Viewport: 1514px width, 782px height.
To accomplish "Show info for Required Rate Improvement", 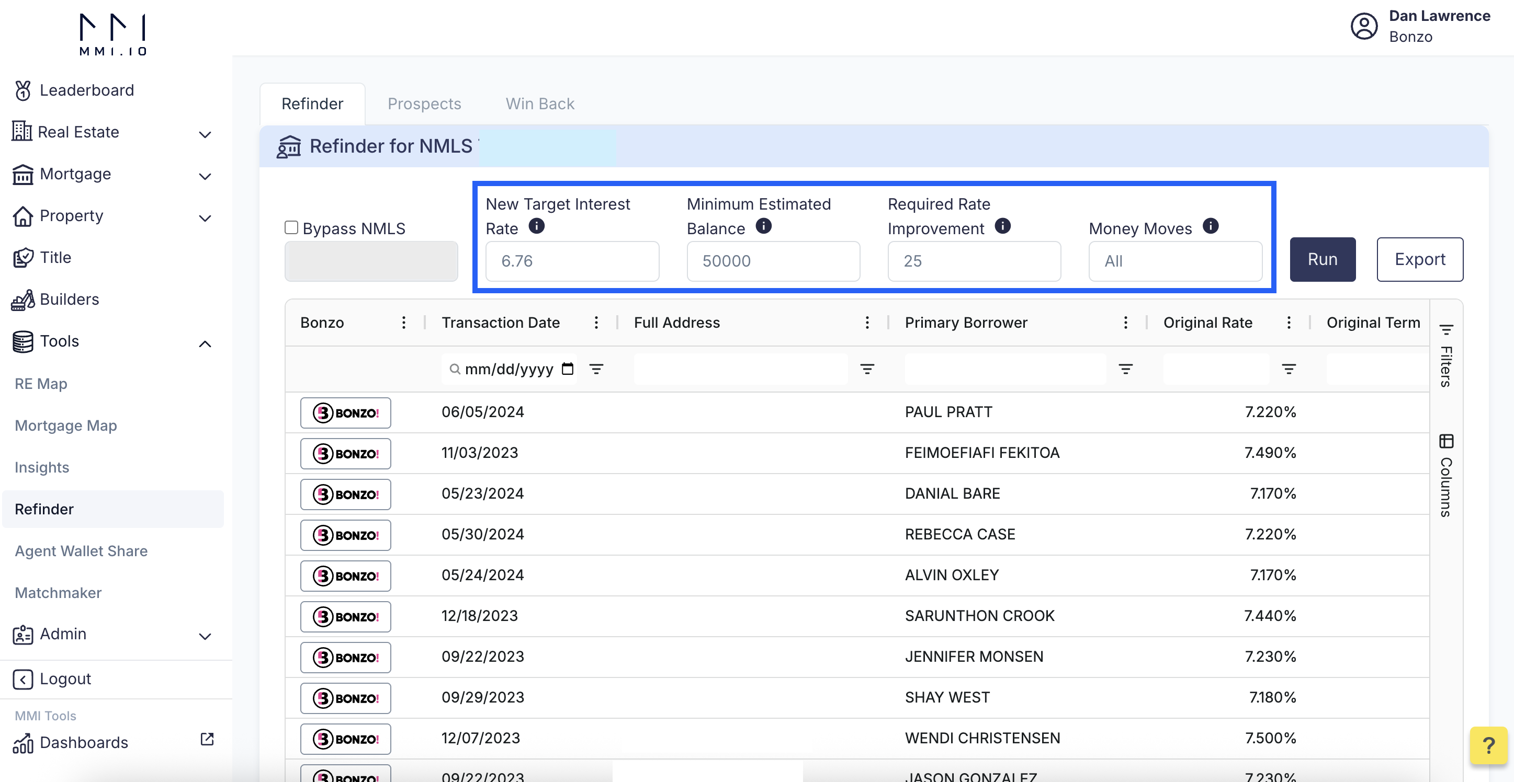I will click(1003, 226).
